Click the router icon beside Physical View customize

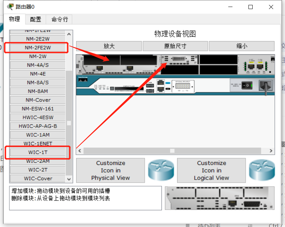coord(161,171)
